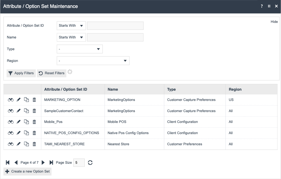Copy the SampleCustomerContact record

[x=26, y=111]
